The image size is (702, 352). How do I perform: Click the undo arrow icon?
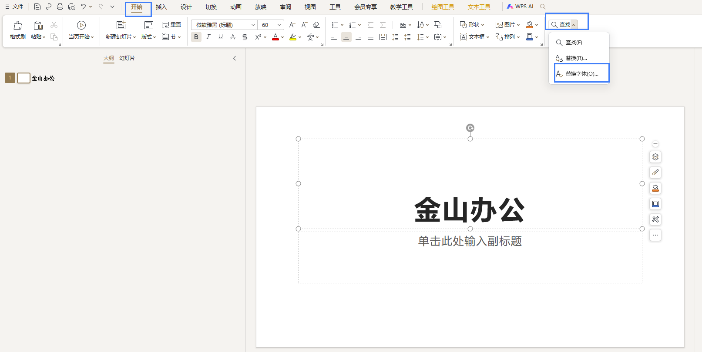pyautogui.click(x=84, y=7)
